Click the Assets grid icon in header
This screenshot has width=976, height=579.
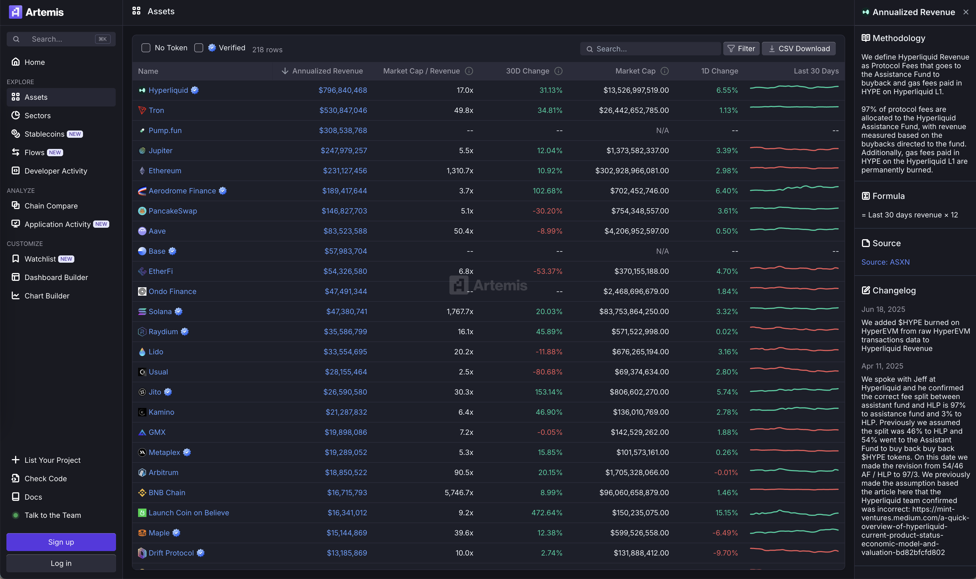click(x=136, y=11)
